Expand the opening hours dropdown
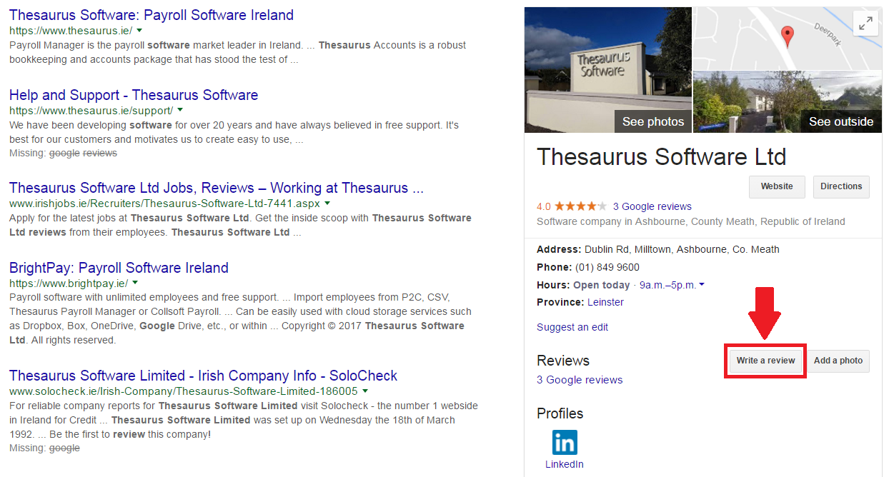 [x=702, y=285]
